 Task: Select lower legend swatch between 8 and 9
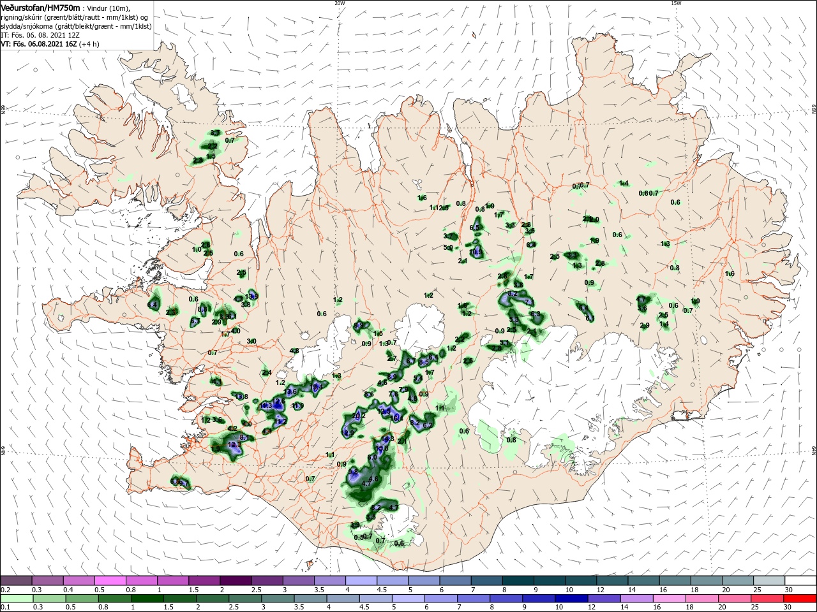(x=506, y=599)
